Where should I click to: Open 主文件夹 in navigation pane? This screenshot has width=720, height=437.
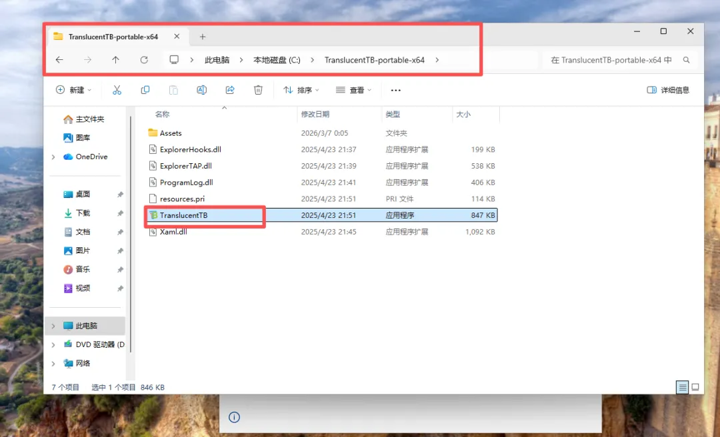pos(84,119)
